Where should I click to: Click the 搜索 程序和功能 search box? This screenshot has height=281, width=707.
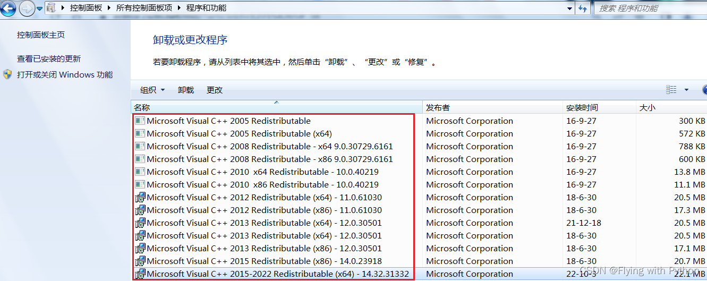[x=650, y=8]
